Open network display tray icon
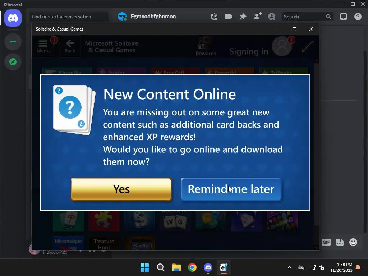 tap(312, 267)
